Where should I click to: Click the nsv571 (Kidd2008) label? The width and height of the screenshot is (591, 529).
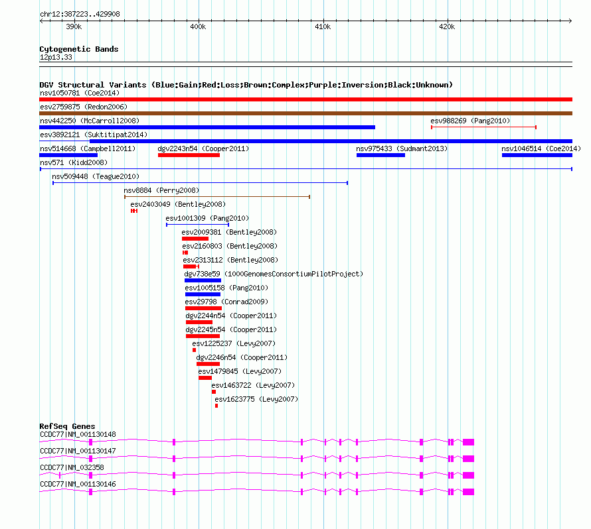[x=74, y=162]
